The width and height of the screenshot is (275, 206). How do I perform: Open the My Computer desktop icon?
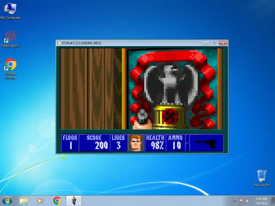click(10, 11)
